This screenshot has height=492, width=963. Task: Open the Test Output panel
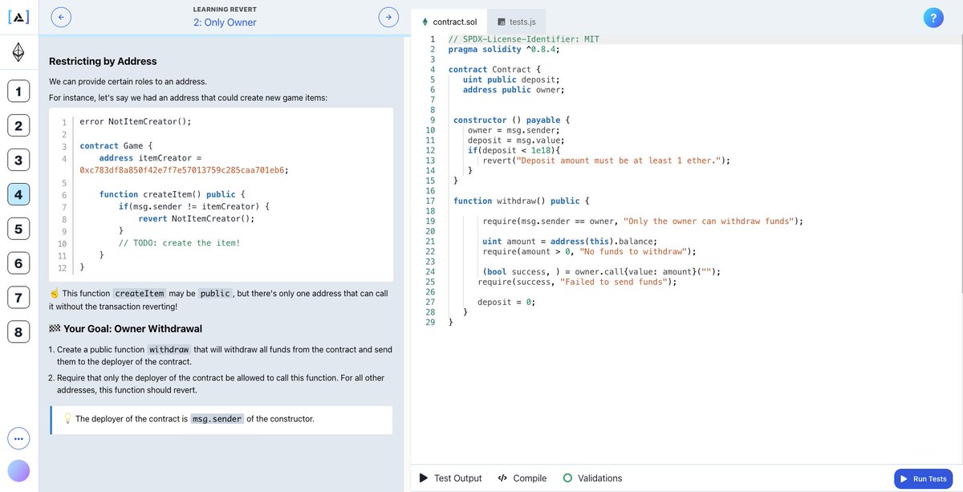tap(451, 478)
